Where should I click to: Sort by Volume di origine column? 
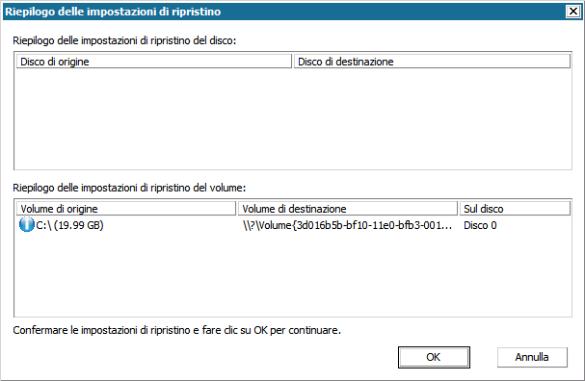[x=126, y=209]
